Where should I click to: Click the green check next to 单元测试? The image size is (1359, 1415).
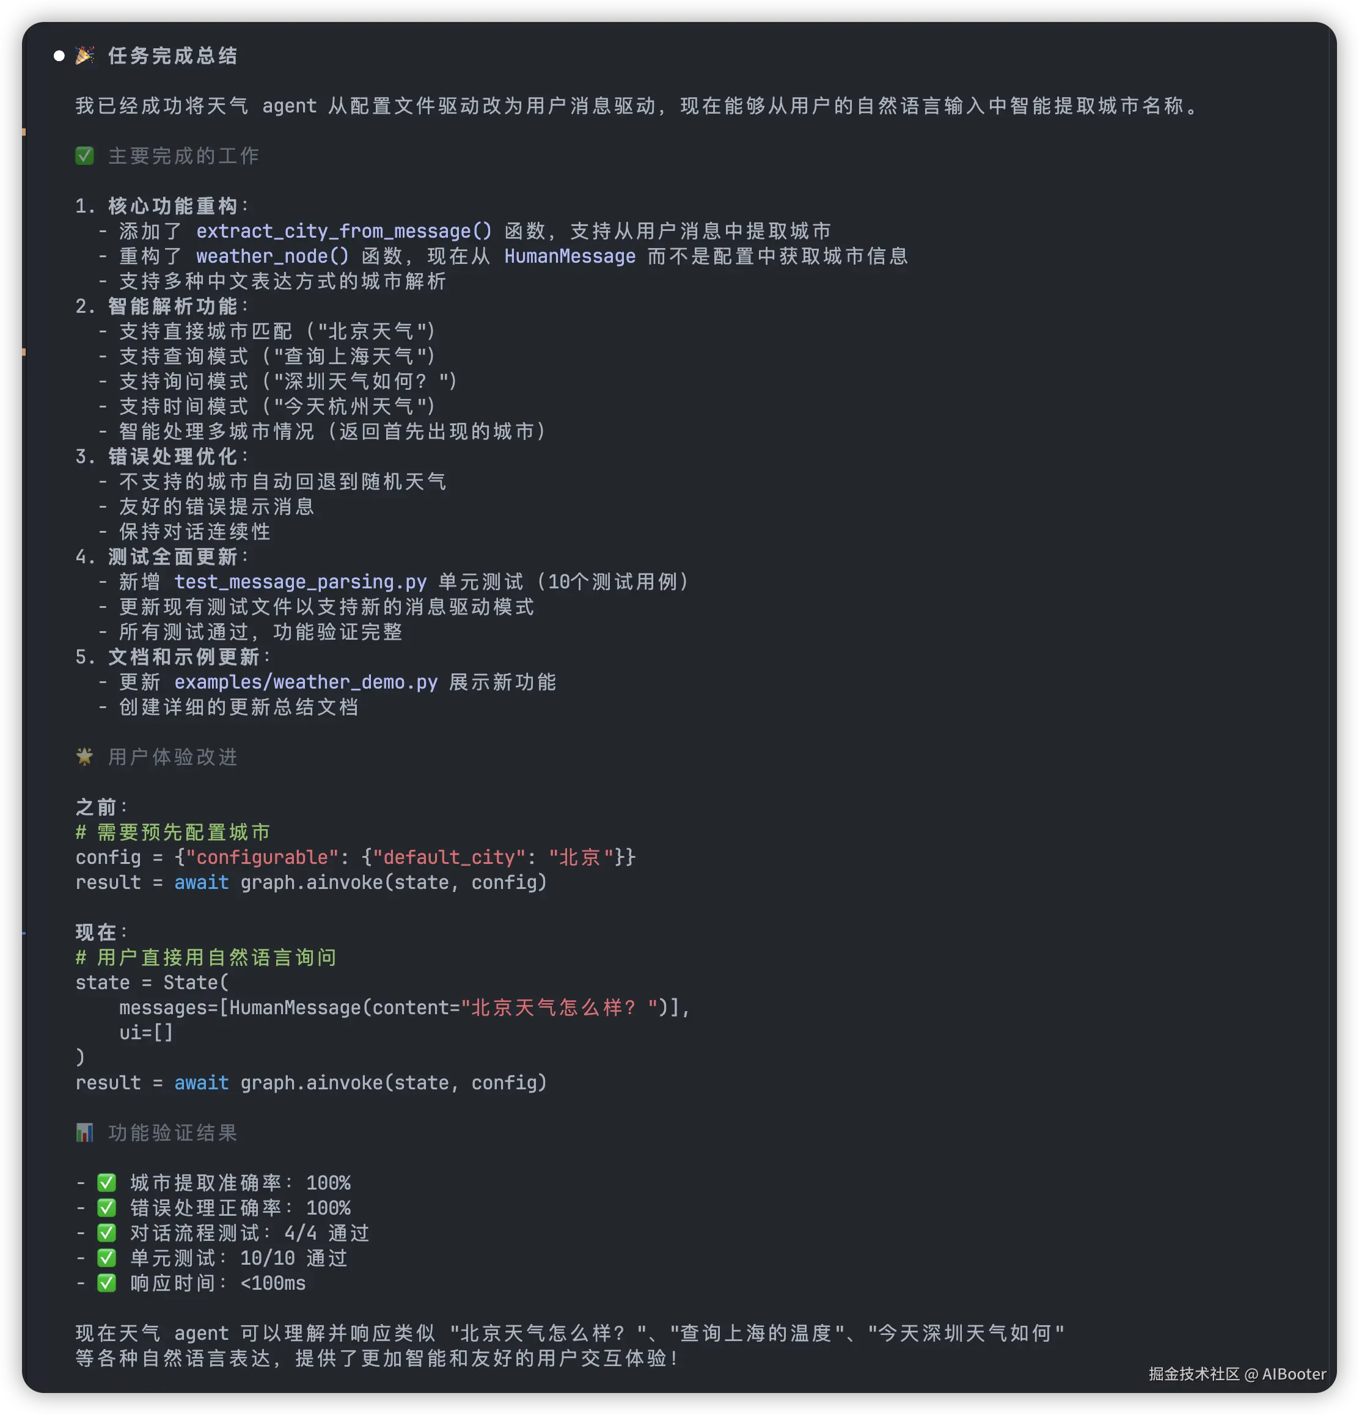(107, 1259)
